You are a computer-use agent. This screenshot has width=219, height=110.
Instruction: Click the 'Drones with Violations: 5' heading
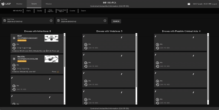[109, 31]
